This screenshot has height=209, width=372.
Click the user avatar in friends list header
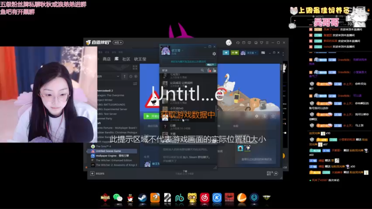[166, 50]
